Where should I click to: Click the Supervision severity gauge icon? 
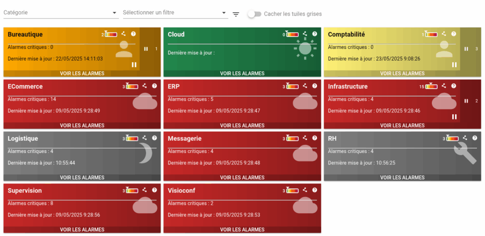(x=132, y=190)
